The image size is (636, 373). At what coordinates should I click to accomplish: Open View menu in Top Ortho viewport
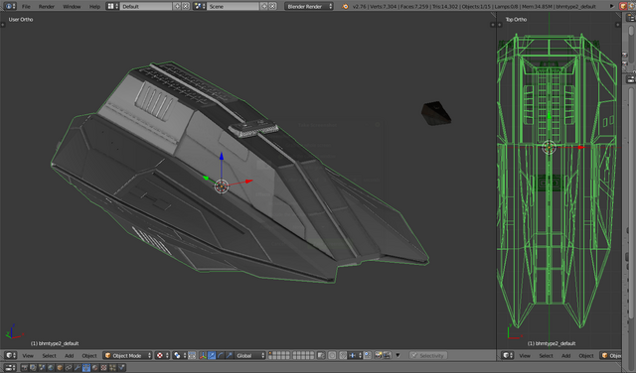[525, 355]
